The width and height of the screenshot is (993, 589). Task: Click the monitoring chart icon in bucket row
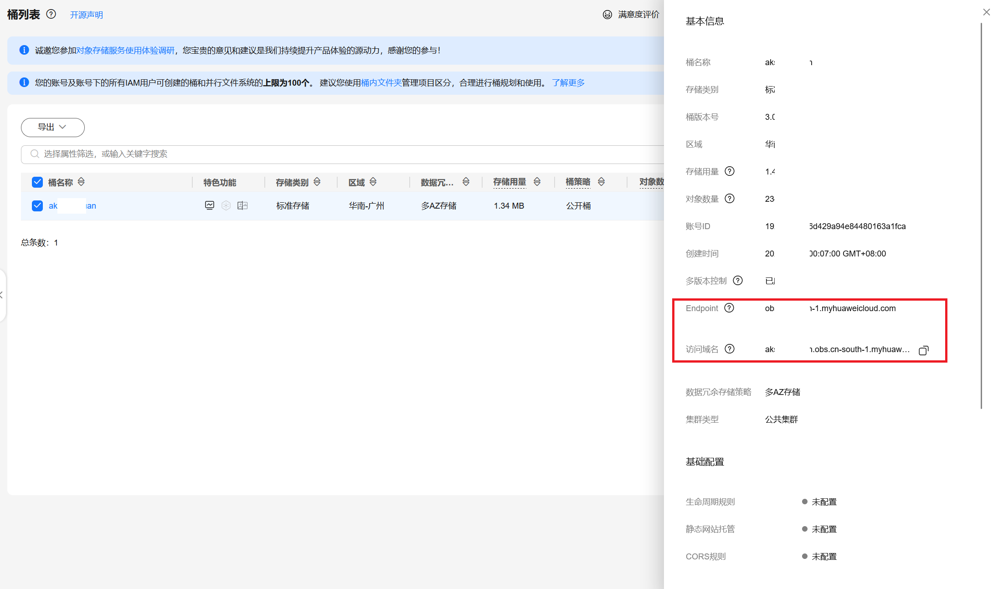210,205
